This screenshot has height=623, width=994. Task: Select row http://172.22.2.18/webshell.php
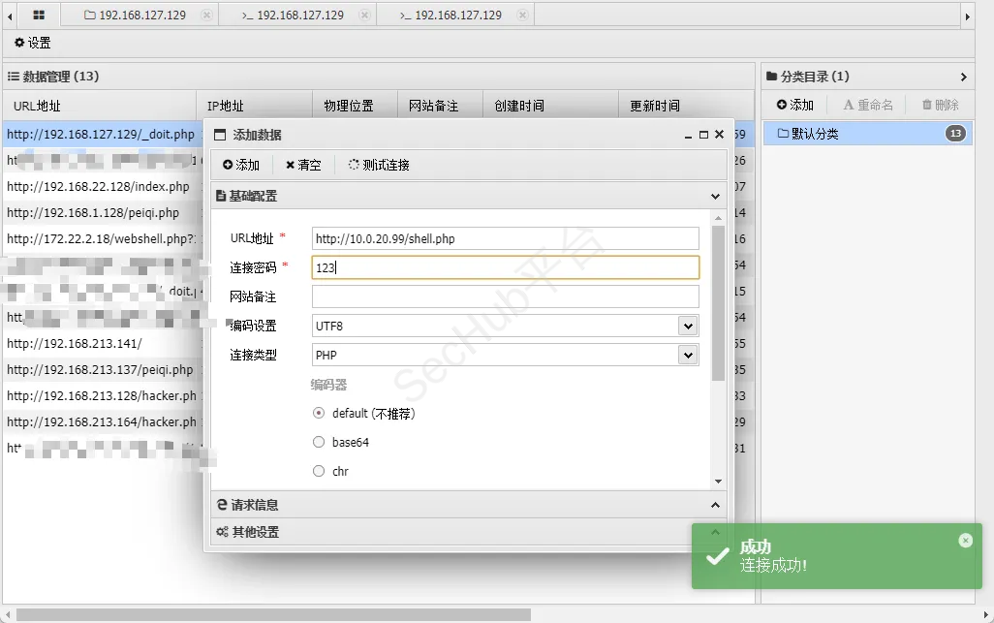point(102,239)
